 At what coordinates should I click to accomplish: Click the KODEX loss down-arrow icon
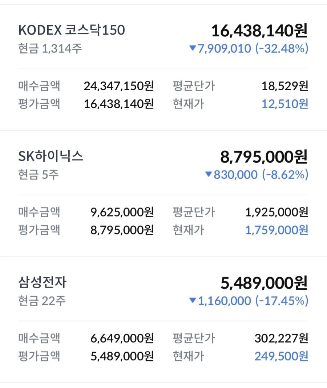193,48
